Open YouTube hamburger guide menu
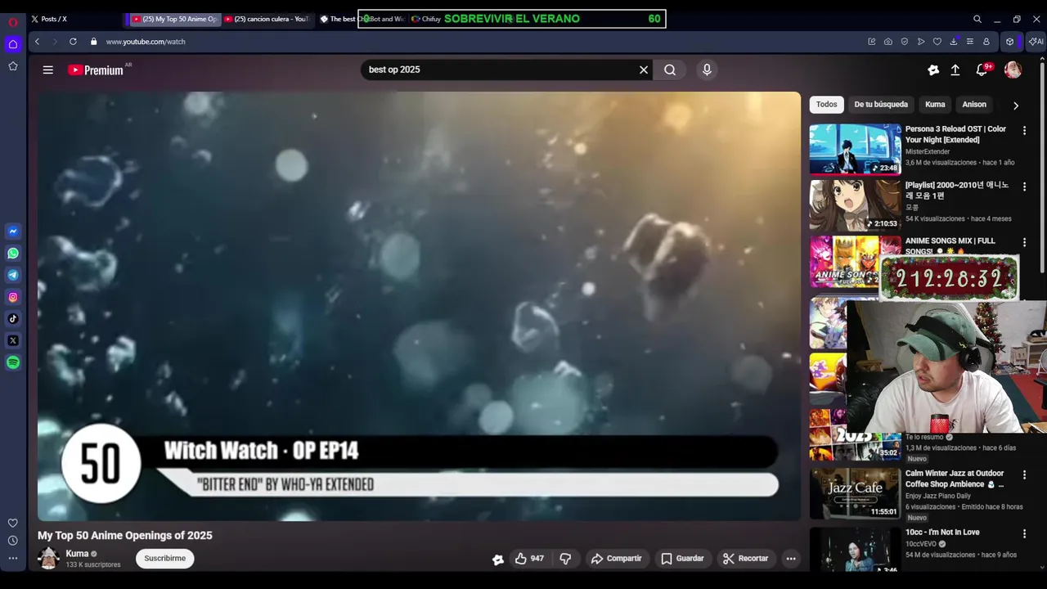1047x589 pixels. point(48,70)
